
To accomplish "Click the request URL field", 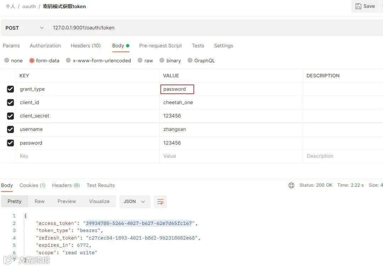I will 215,28.
